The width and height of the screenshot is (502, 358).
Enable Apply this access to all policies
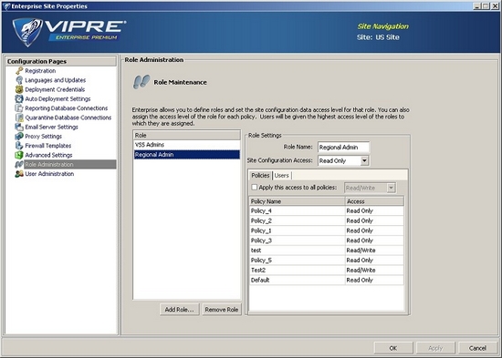[x=255, y=188]
